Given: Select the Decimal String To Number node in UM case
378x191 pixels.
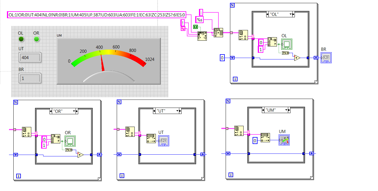Looking at the screenshot, I should point(265,138).
